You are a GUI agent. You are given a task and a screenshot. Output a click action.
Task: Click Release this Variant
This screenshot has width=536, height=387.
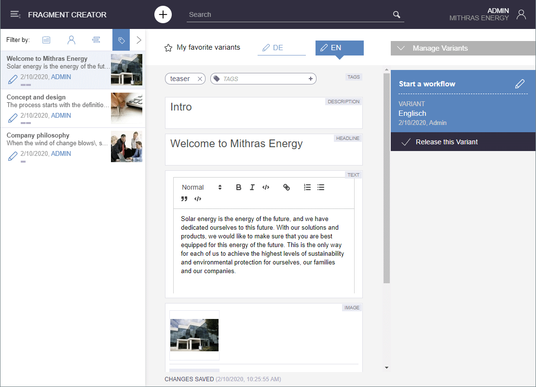[x=463, y=142]
